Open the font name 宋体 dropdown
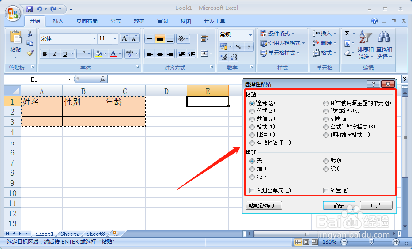412x249 pixels. (94, 38)
